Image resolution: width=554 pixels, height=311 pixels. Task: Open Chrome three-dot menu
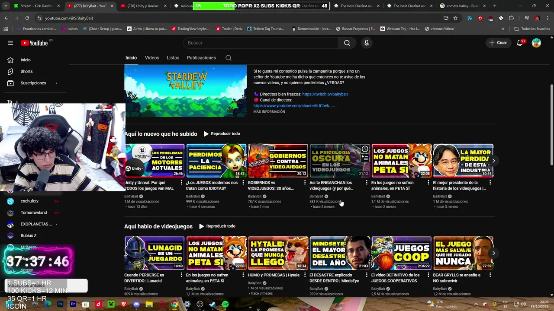pyautogui.click(x=547, y=18)
